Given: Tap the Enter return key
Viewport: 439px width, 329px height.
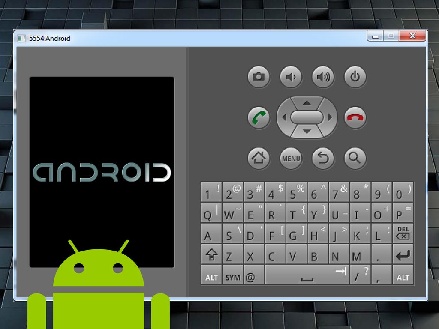Looking at the screenshot, I should click(x=403, y=254).
